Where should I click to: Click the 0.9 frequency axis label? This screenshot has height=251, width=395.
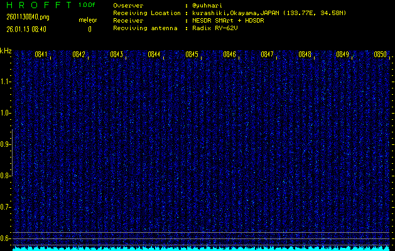[6, 144]
